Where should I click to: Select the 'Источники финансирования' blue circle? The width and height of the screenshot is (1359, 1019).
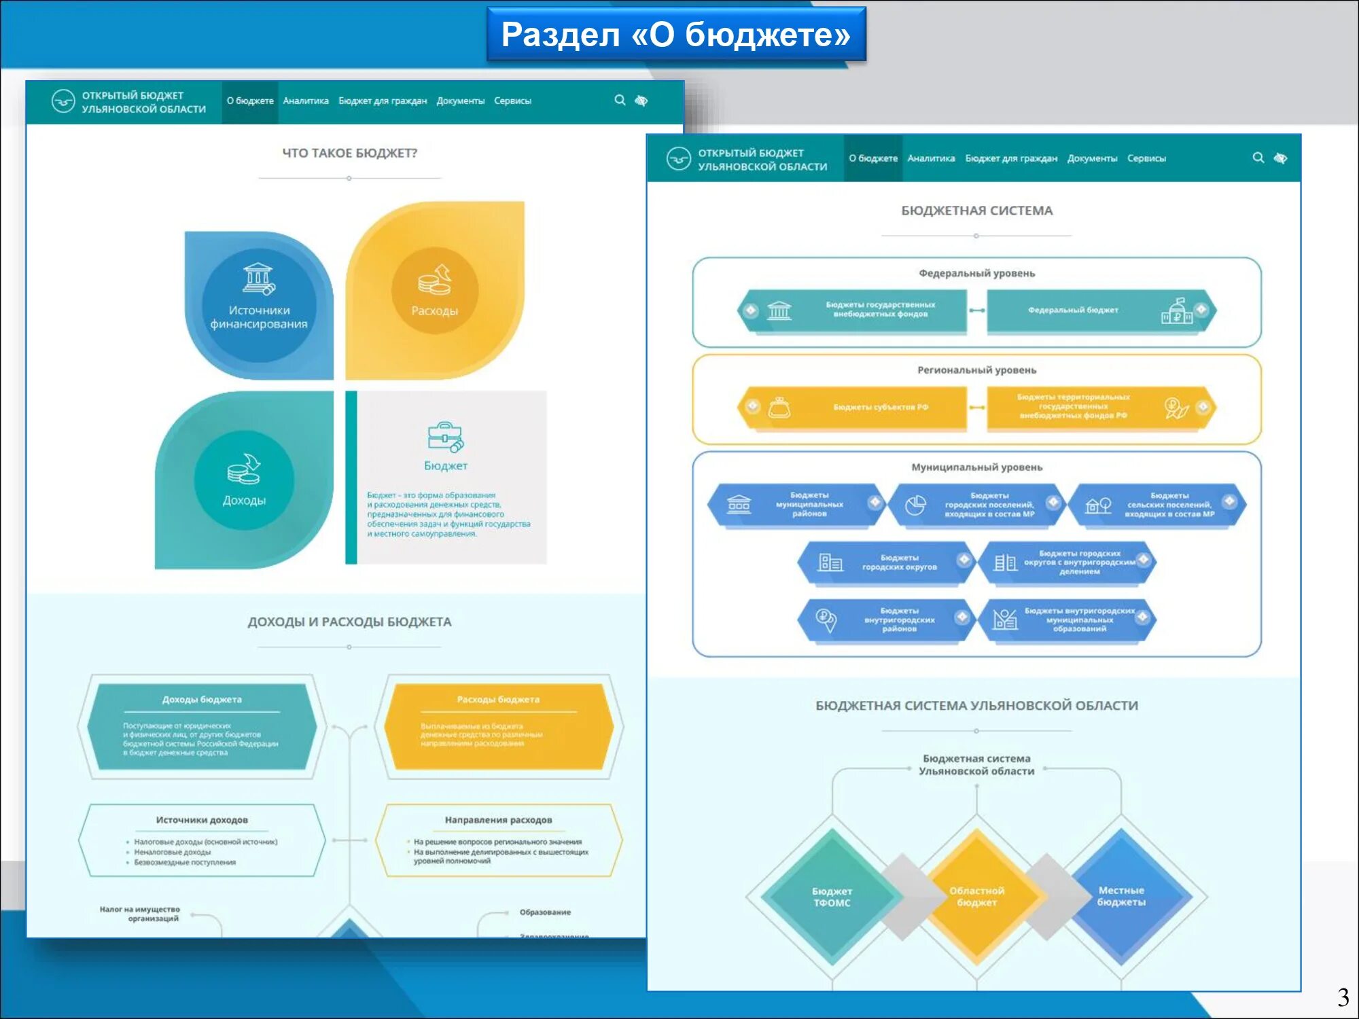click(259, 305)
